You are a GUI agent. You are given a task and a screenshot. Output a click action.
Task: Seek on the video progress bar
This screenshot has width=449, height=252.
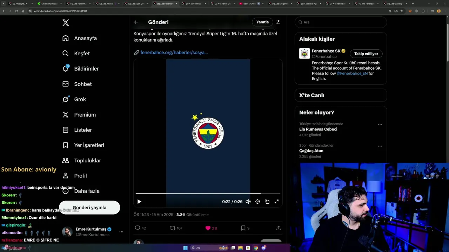click(208, 193)
